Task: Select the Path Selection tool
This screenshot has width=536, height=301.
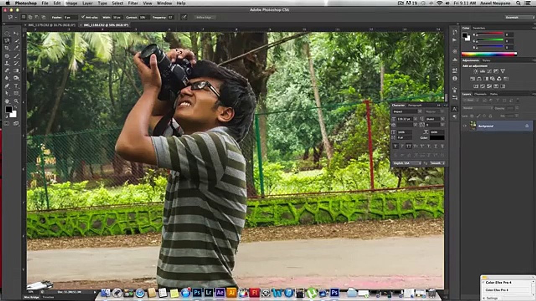Action: [x=7, y=93]
